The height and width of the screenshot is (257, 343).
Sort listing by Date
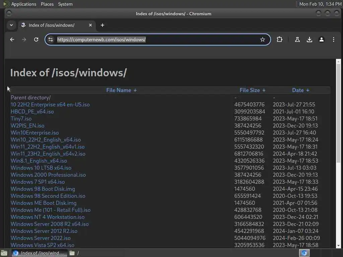(298, 90)
